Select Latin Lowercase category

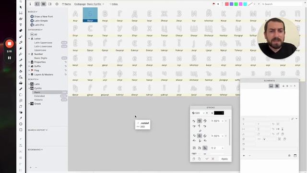pyautogui.click(x=43, y=46)
